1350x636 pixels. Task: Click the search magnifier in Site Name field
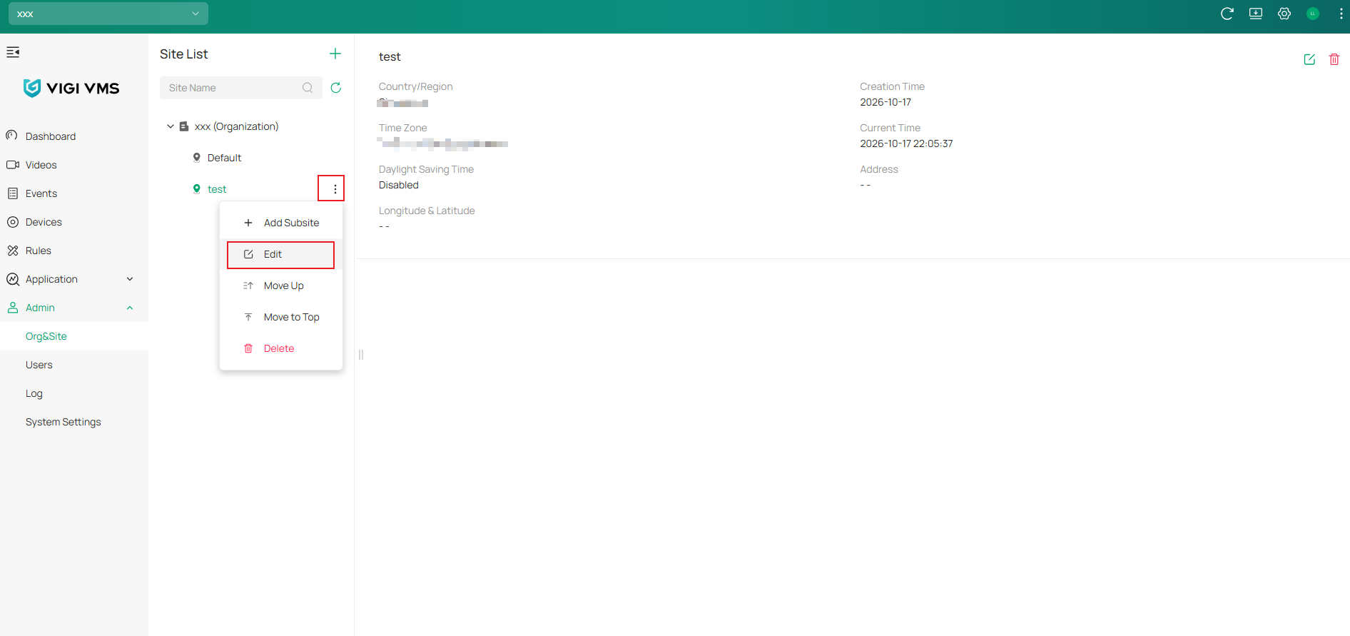(308, 88)
